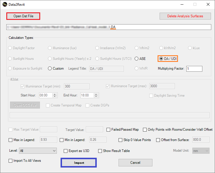Click the Target Value input field
This screenshot has height=173, width=215.
[x=94, y=130]
